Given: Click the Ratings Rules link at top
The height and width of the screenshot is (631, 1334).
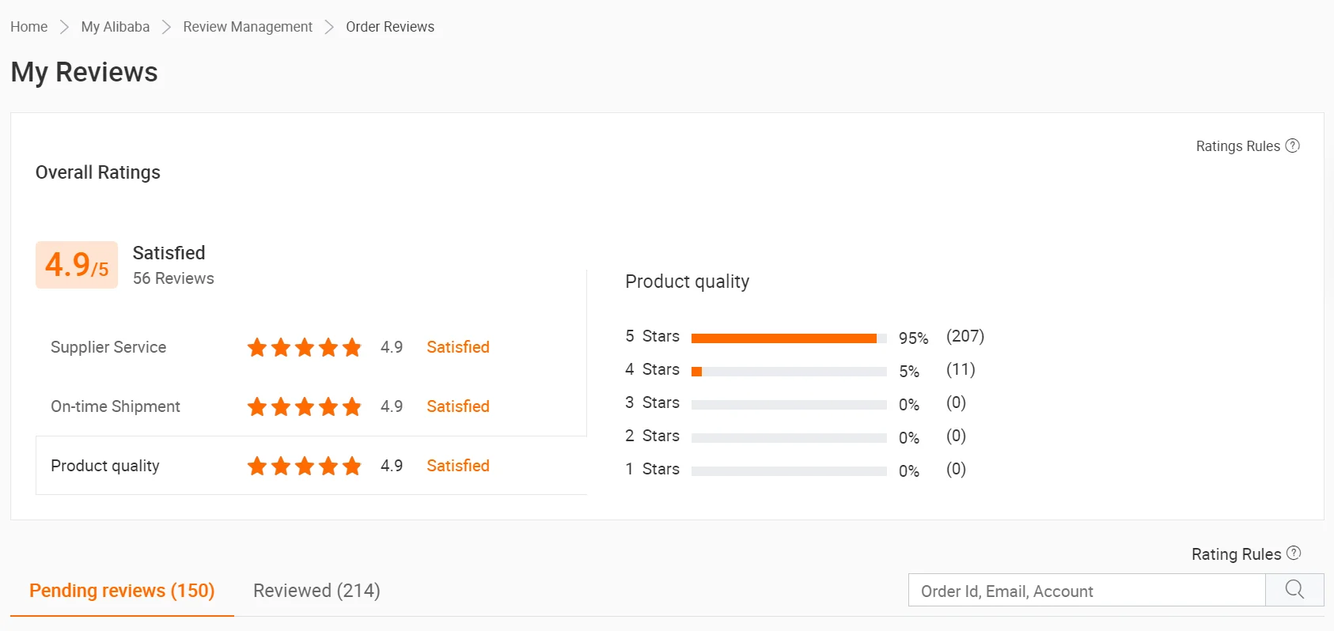Looking at the screenshot, I should [x=1237, y=146].
